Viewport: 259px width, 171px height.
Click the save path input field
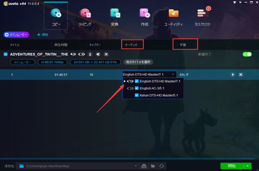click(x=78, y=166)
